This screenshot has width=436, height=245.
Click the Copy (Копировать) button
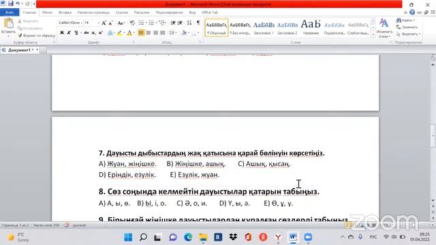click(29, 29)
